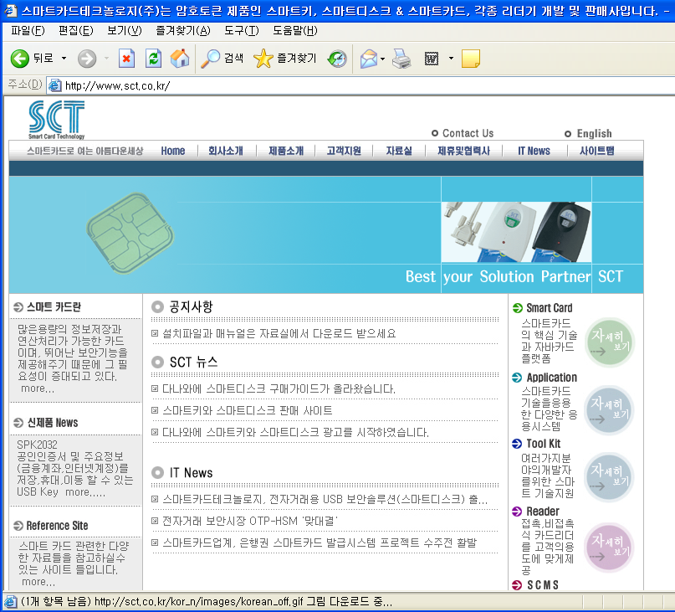
Task: Open the 보기(V) menu
Action: [125, 31]
